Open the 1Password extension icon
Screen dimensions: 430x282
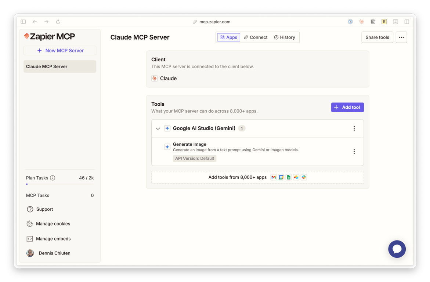click(x=350, y=22)
